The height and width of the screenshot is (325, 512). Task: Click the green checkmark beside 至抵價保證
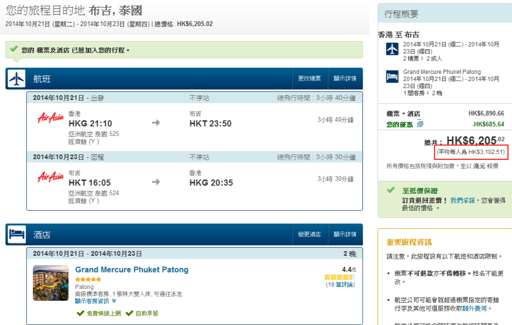391,190
